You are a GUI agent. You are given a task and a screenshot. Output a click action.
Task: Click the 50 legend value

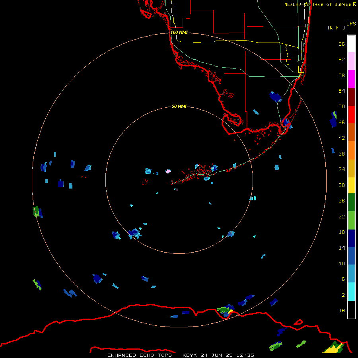tap(342, 107)
